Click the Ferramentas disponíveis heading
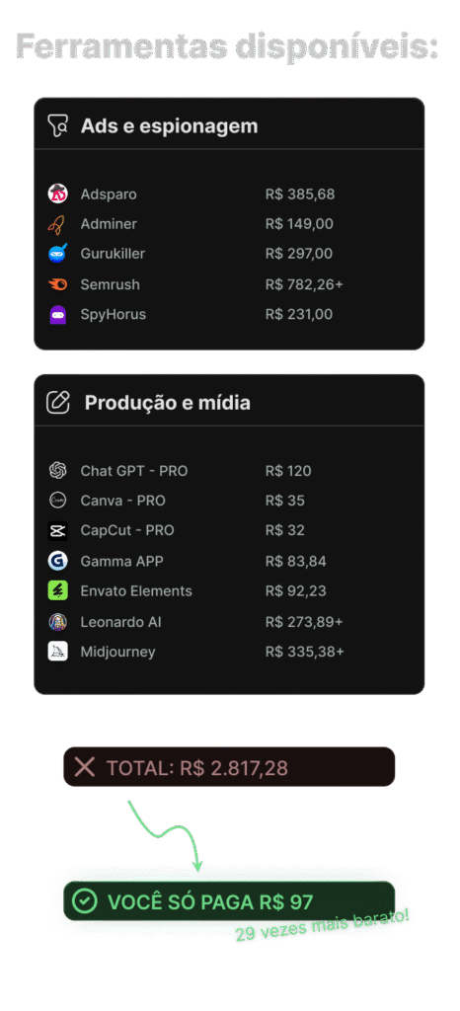 pos(227,46)
